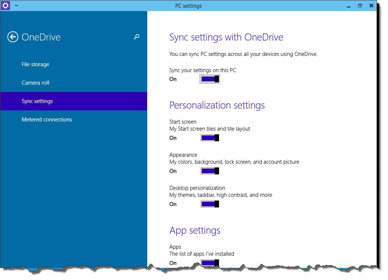Click 'You can sync PC settings' description
The image size is (388, 280).
[x=243, y=54]
